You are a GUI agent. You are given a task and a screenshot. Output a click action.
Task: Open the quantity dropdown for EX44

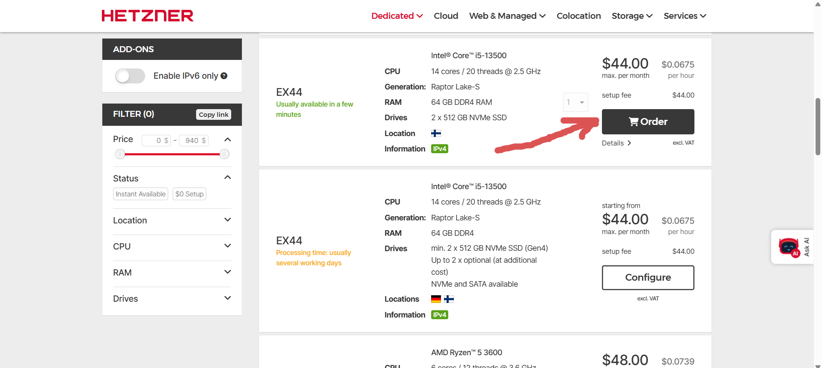tap(575, 102)
